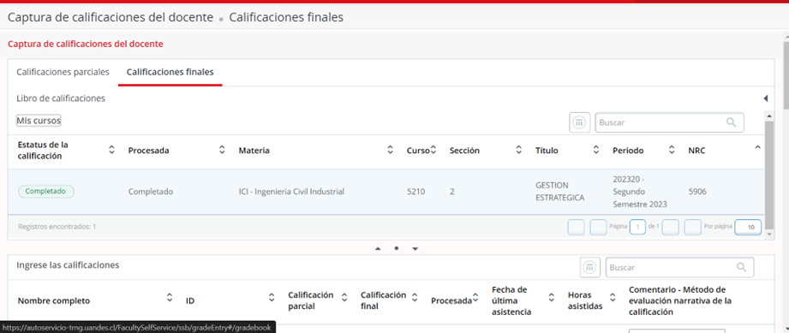Click the down arrow on the panel splitter
This screenshot has width=789, height=333.
[415, 248]
